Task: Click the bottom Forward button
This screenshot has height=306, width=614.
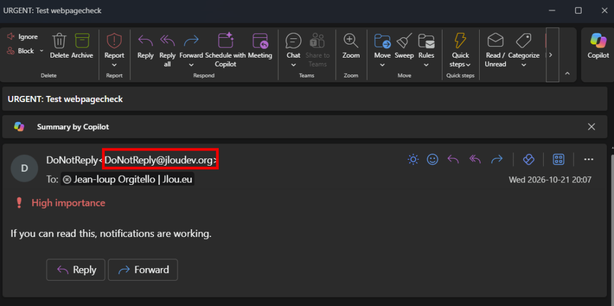Action: pyautogui.click(x=143, y=269)
